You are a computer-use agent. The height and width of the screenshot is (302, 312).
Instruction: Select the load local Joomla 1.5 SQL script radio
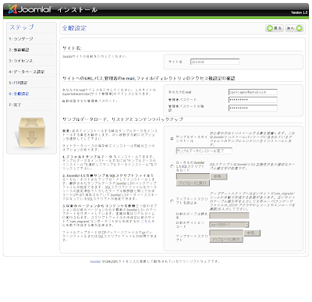click(172, 166)
